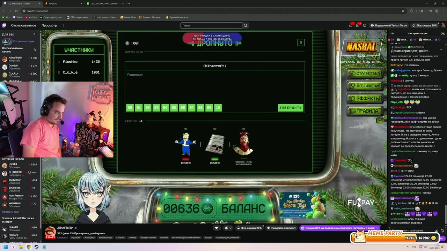Expand gift subscription discount dropdown arrow
Screen dimensions: 447x251
pyautogui.click(x=377, y=228)
